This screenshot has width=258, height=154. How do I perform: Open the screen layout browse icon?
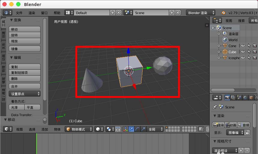(x=69, y=13)
